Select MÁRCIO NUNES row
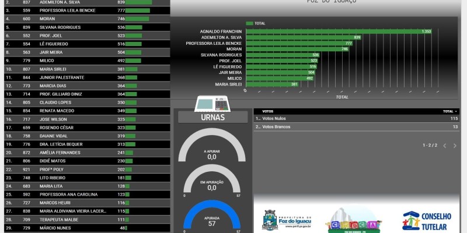This screenshot has width=467, height=233. coord(87,228)
